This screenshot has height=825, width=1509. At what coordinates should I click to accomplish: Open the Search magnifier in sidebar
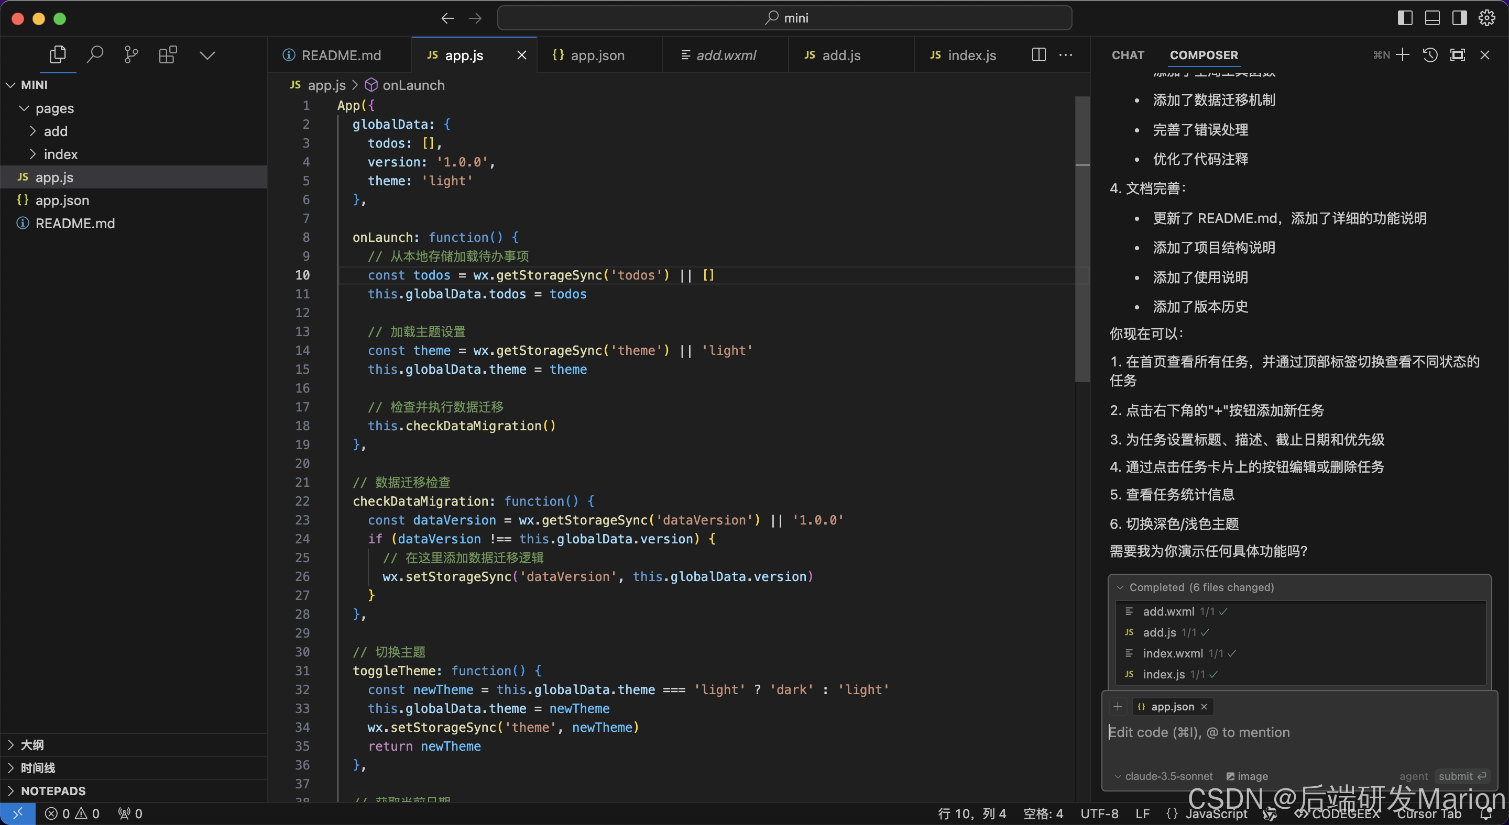[95, 55]
